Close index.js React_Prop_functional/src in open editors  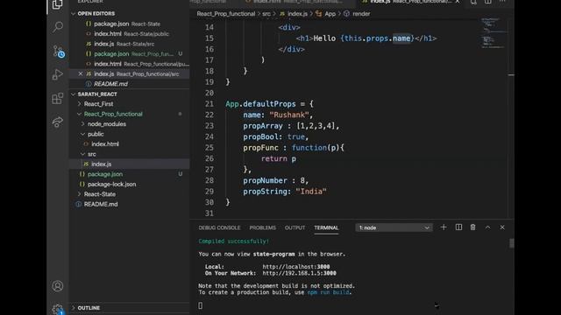pyautogui.click(x=81, y=73)
